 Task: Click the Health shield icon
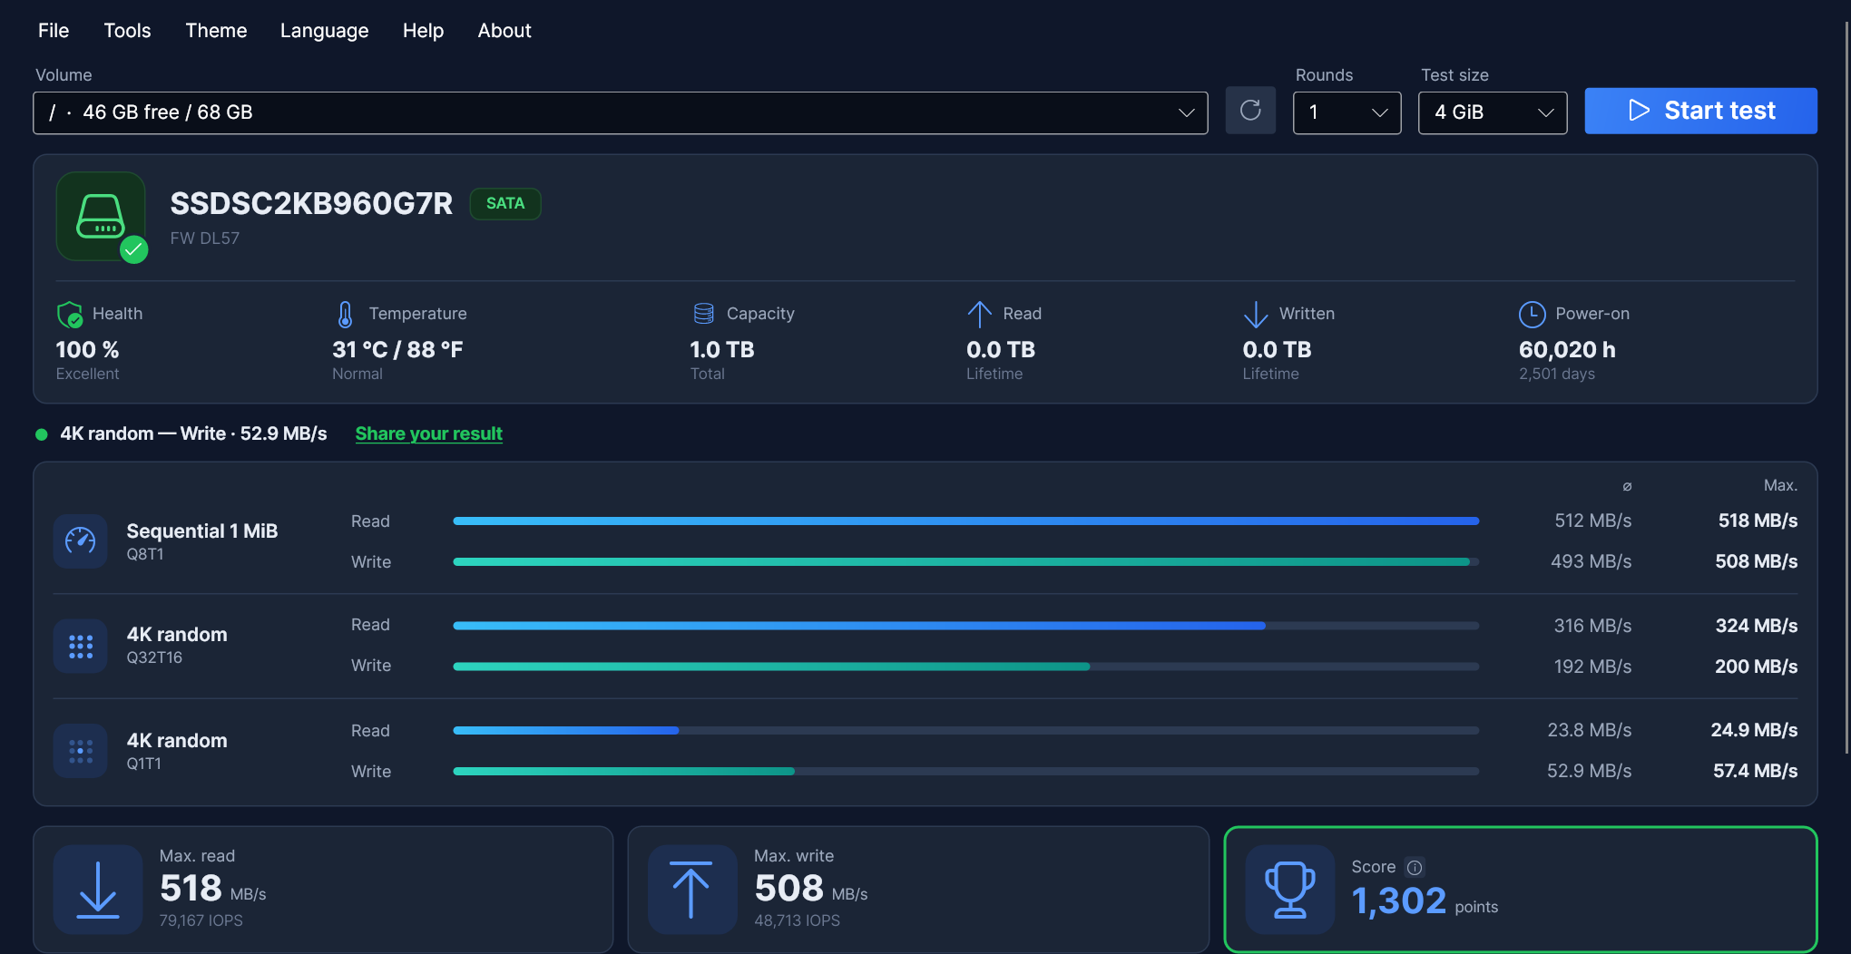click(70, 315)
